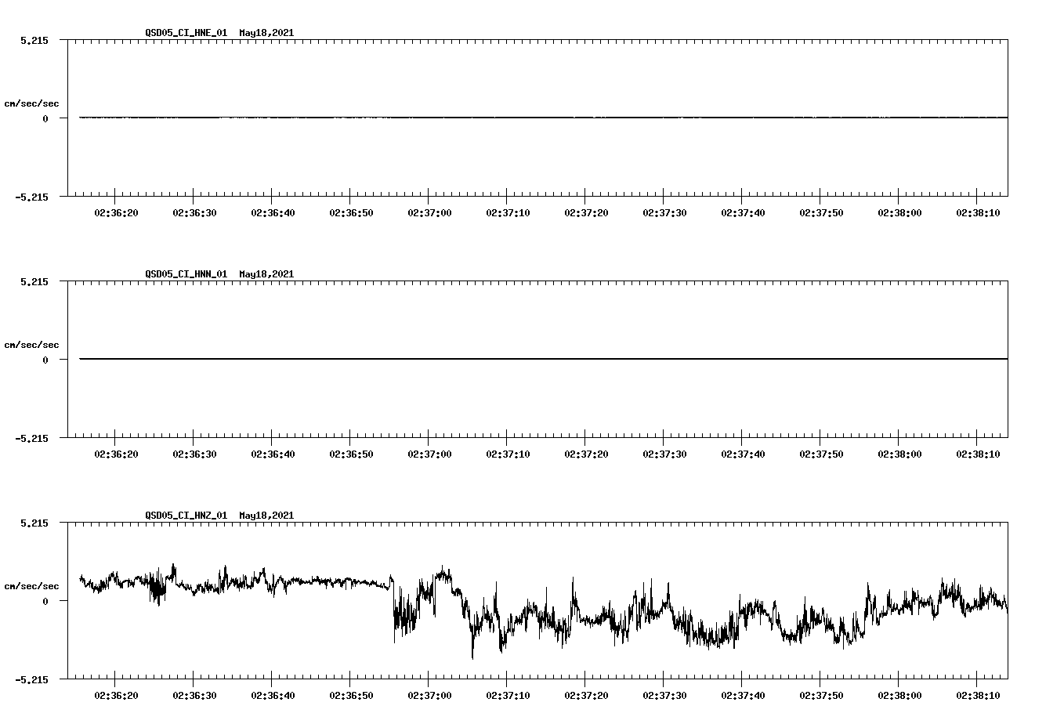Click the cm/sec/sec axis label on HNN plot
Image resolution: width=1064 pixels, height=724 pixels.
click(x=33, y=344)
